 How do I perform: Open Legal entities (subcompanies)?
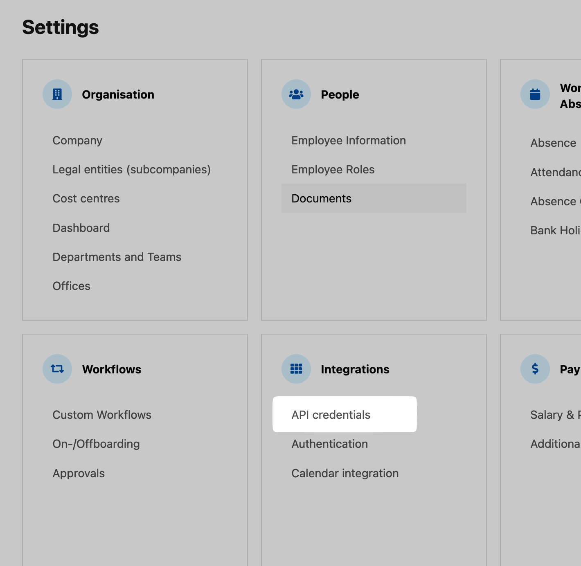pos(131,169)
